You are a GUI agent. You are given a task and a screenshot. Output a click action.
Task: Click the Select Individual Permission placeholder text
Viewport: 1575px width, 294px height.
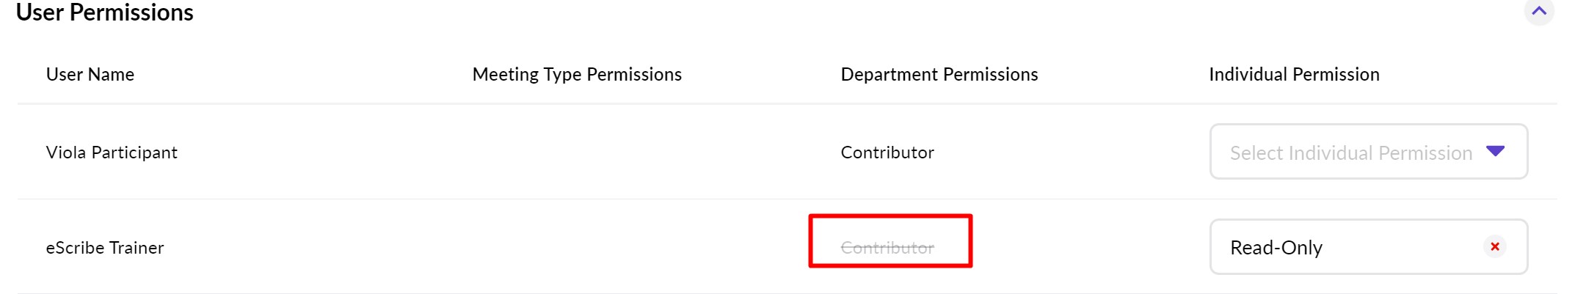point(1350,152)
